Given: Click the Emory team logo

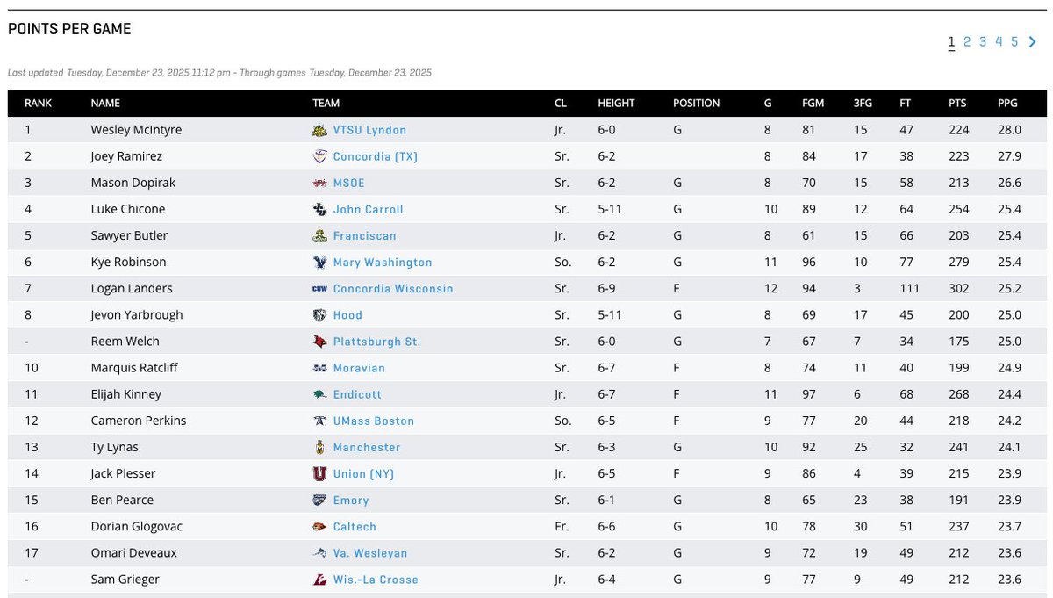Looking at the screenshot, I should pos(319,500).
